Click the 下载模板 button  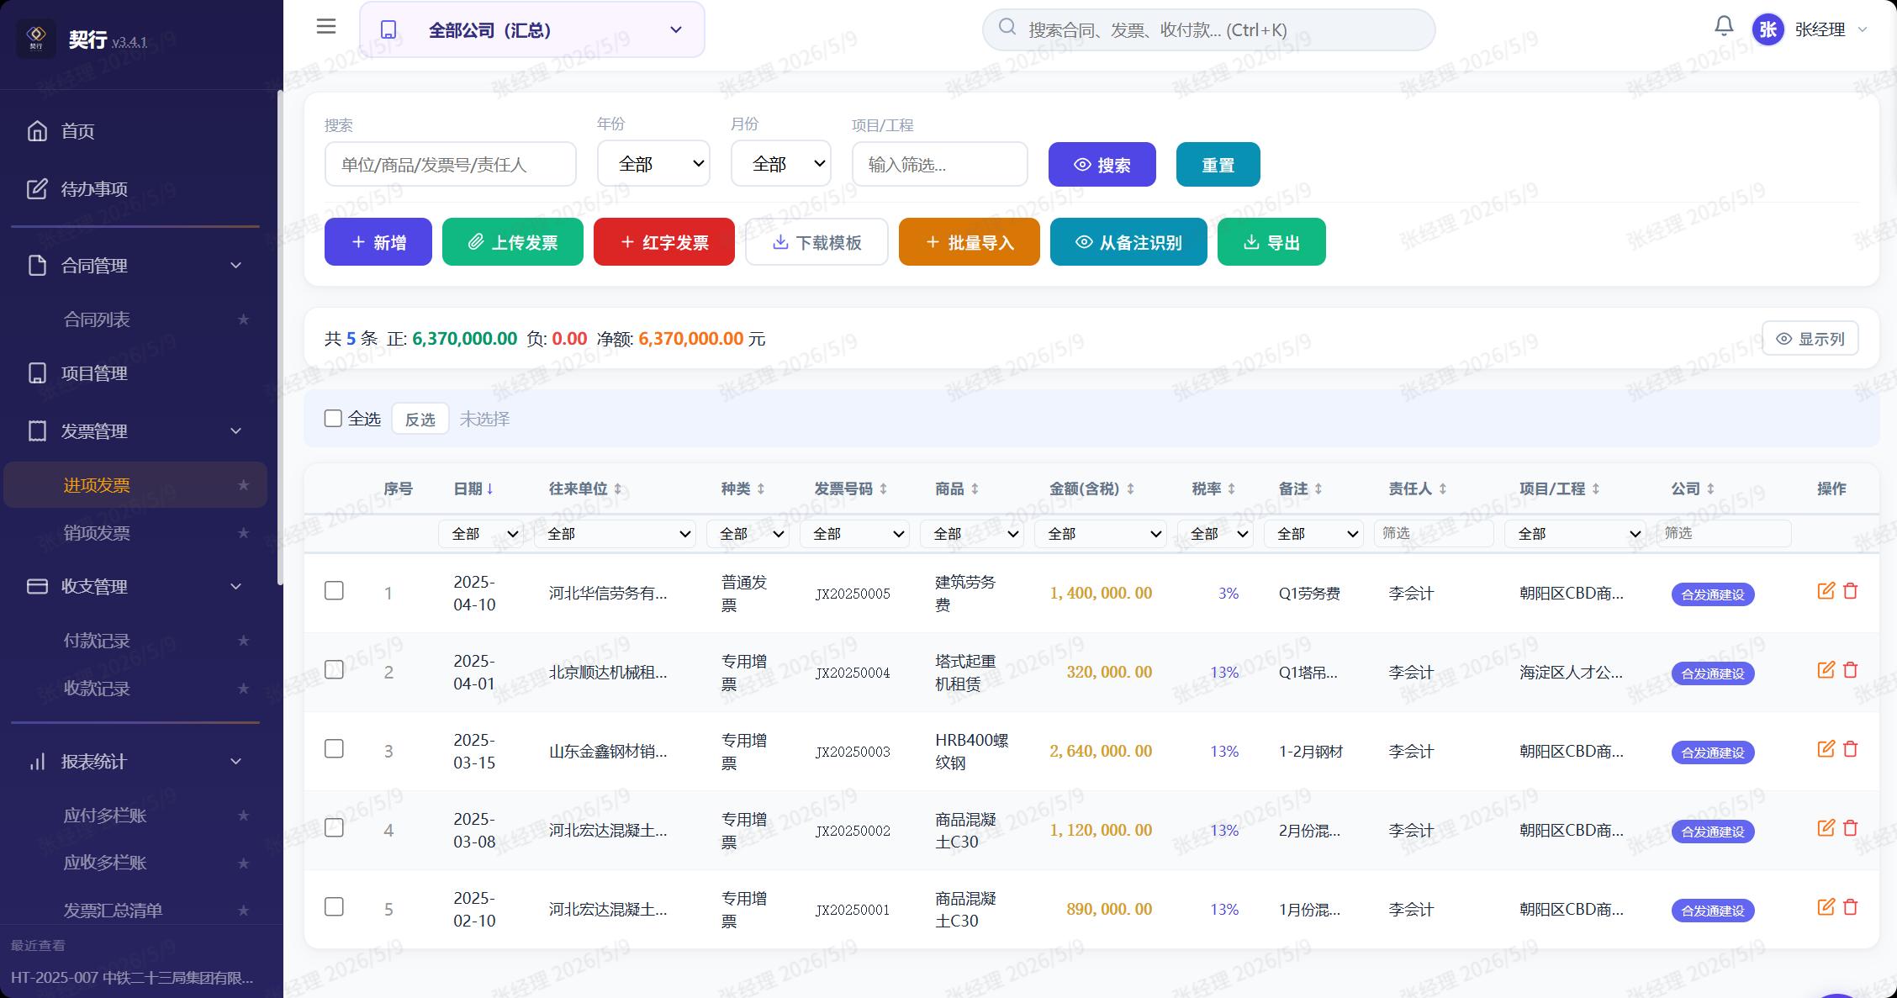pyautogui.click(x=816, y=242)
